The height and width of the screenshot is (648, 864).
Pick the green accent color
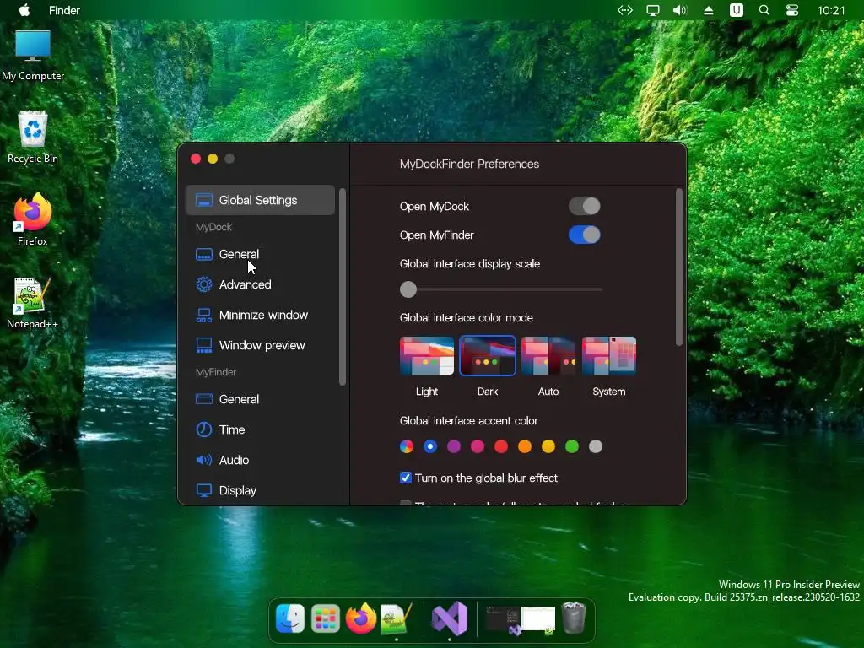[572, 446]
